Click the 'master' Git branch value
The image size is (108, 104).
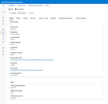click(x=13, y=65)
